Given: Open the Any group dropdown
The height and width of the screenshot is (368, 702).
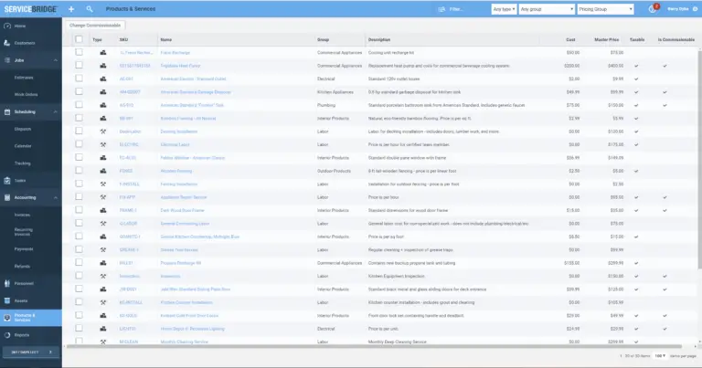Looking at the screenshot, I should pos(547,9).
